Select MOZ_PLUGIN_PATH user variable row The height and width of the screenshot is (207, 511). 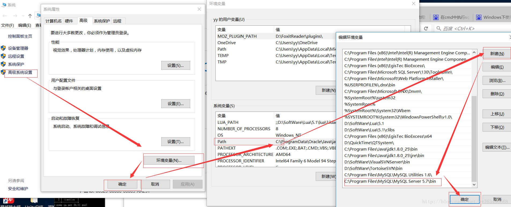coord(276,36)
